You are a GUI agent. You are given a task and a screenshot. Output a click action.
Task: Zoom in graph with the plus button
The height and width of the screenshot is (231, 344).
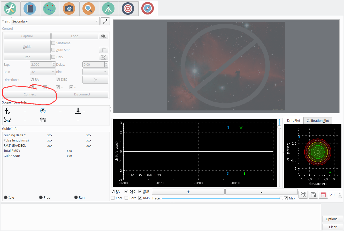coord(188,192)
